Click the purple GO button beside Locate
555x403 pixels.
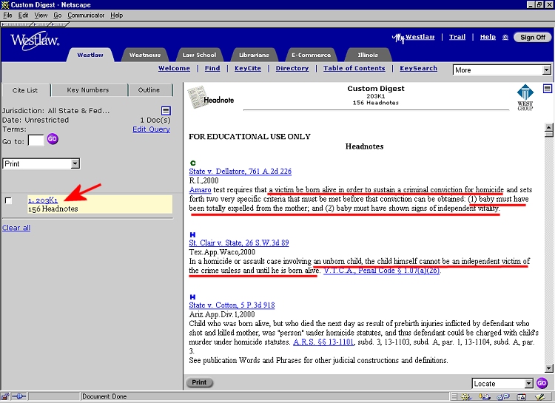[x=542, y=383]
